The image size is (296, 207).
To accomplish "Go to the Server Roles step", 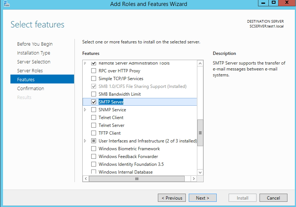I will click(x=30, y=71).
